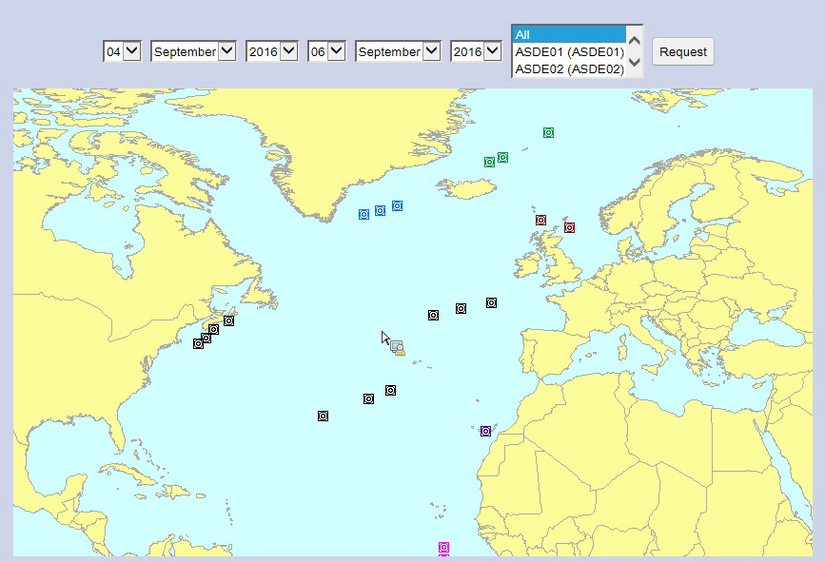The image size is (825, 562).
Task: Select the dark red marker in the North Sea
Action: click(569, 227)
